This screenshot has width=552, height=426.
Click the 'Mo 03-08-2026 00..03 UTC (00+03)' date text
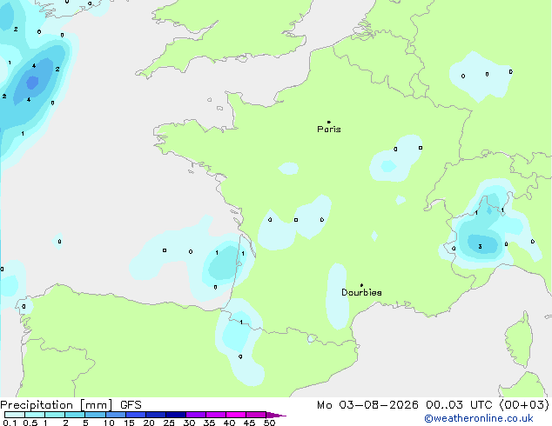point(433,405)
